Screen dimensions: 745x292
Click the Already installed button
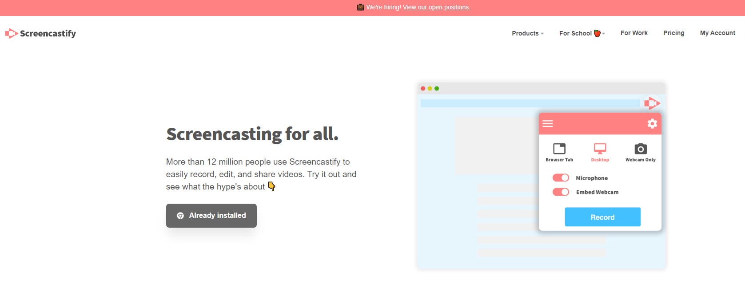[211, 216]
